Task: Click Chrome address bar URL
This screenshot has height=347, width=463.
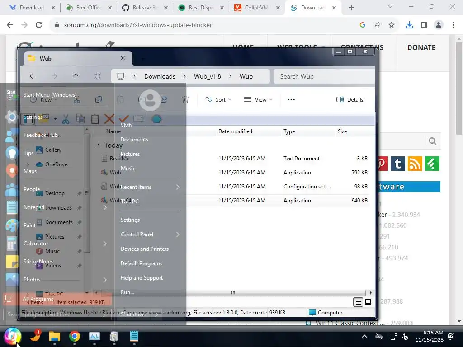Action: (x=138, y=25)
